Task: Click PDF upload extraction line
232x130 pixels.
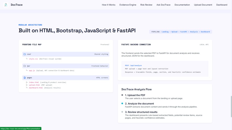Action: 147,69
